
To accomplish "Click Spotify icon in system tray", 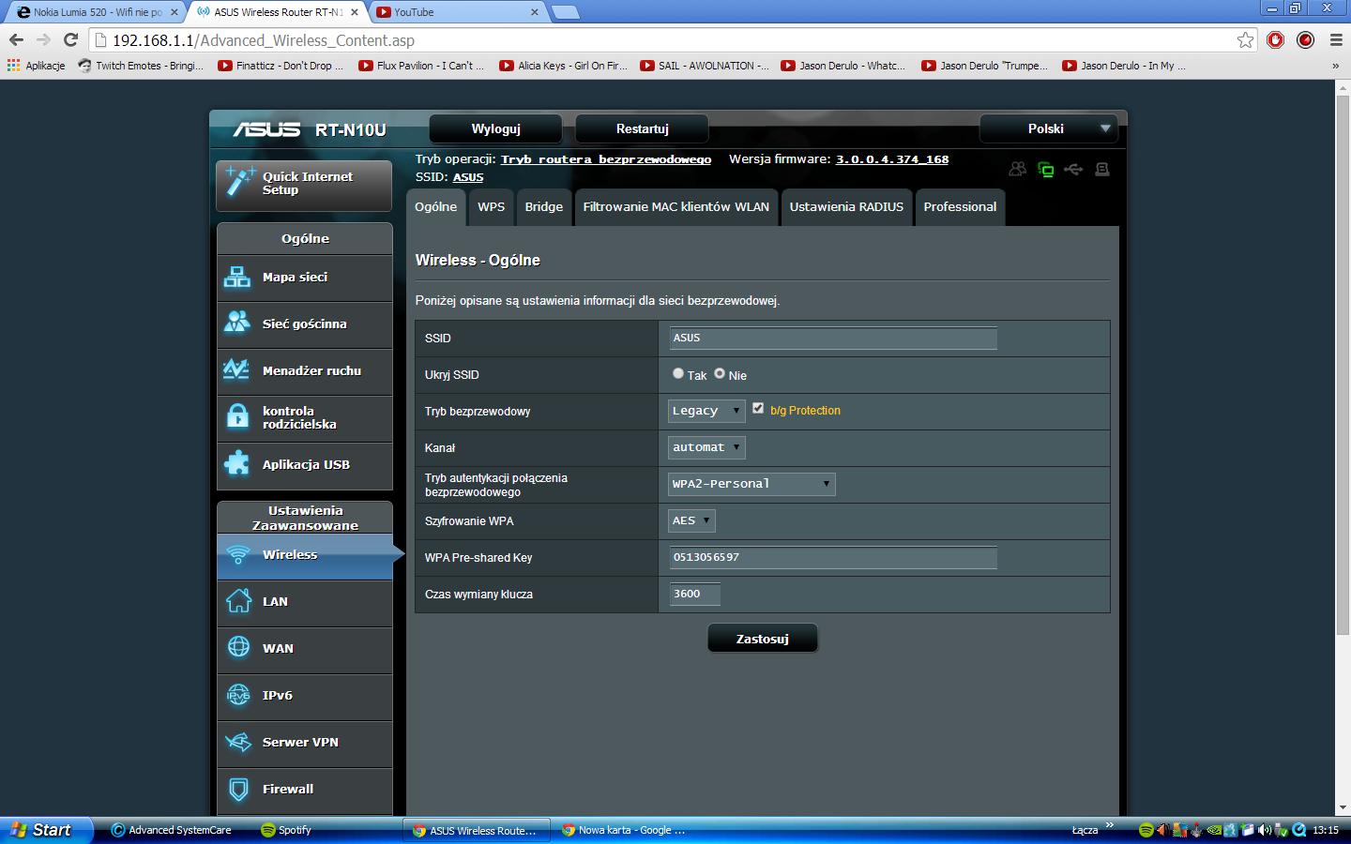I will click(1146, 830).
